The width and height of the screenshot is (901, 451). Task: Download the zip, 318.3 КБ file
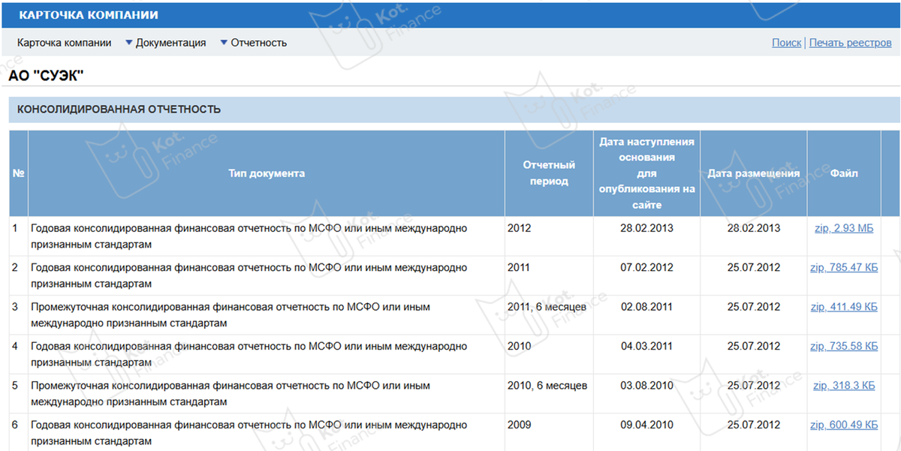pos(844,386)
